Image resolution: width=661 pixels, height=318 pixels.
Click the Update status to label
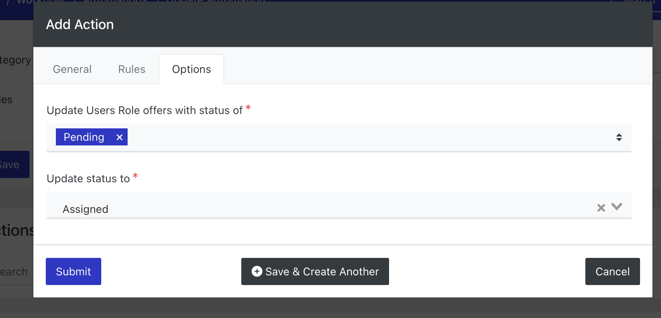(x=88, y=179)
